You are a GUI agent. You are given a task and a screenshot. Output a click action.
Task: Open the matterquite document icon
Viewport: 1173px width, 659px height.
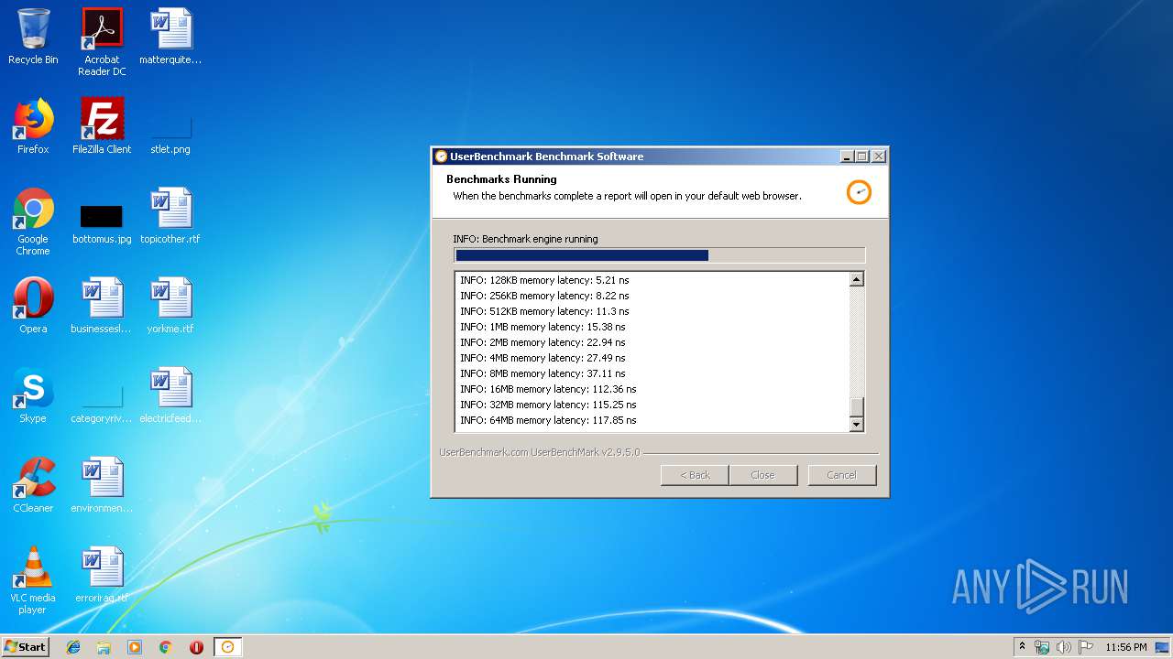click(170, 37)
